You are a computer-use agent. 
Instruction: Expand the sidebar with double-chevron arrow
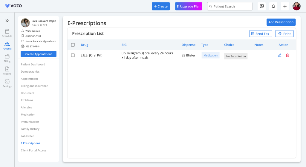pos(7,21)
